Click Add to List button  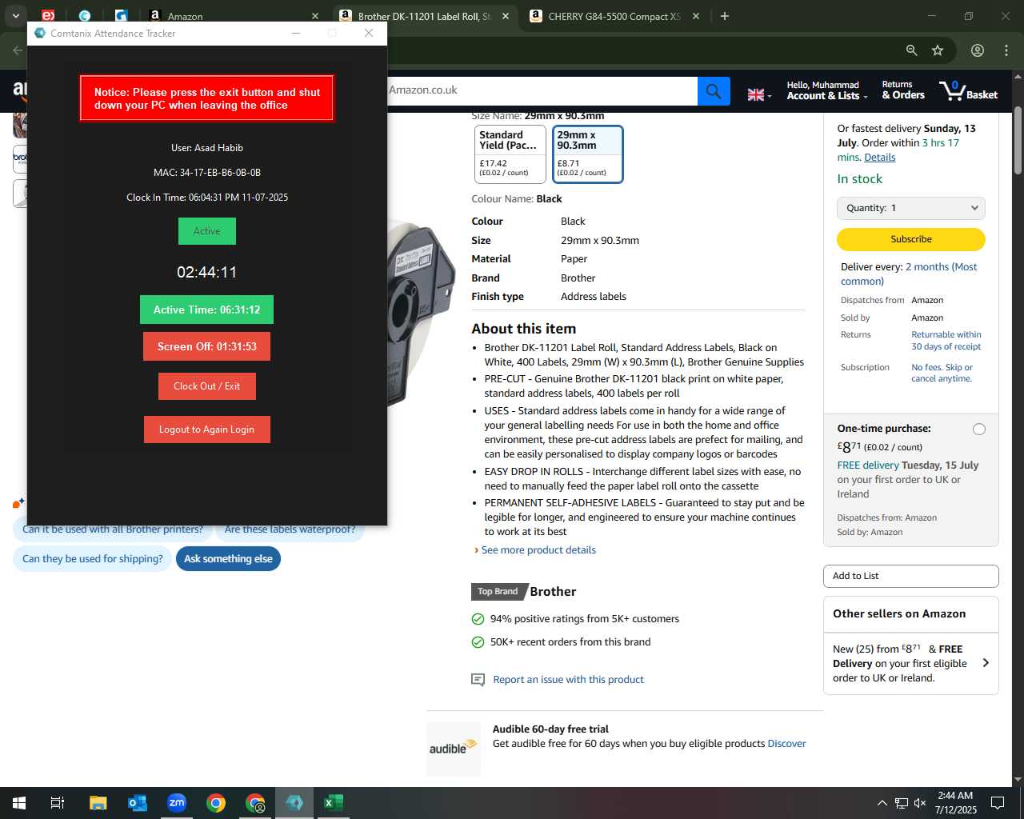pyautogui.click(x=910, y=576)
